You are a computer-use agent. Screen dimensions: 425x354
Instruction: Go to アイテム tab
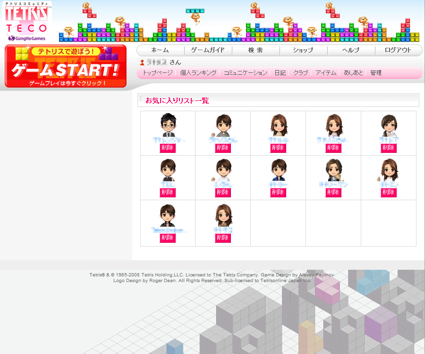coord(326,73)
